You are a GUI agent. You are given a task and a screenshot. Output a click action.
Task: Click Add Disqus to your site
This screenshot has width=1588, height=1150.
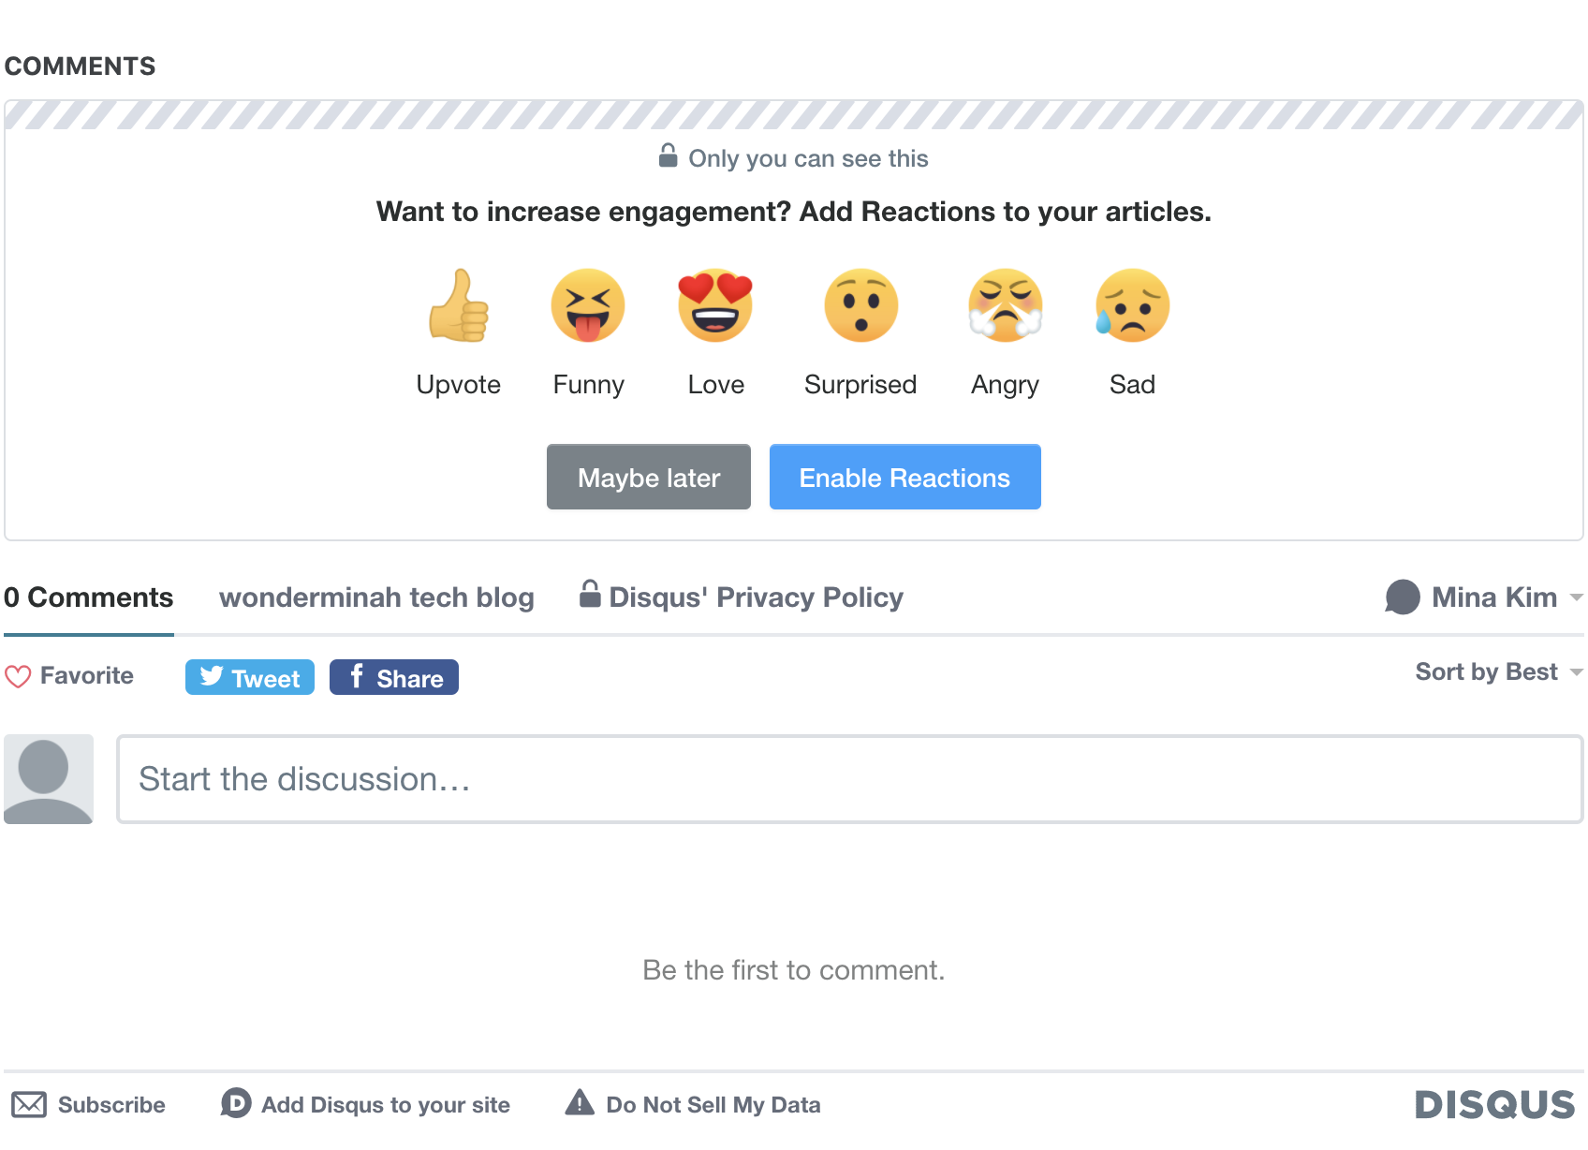pyautogui.click(x=366, y=1105)
